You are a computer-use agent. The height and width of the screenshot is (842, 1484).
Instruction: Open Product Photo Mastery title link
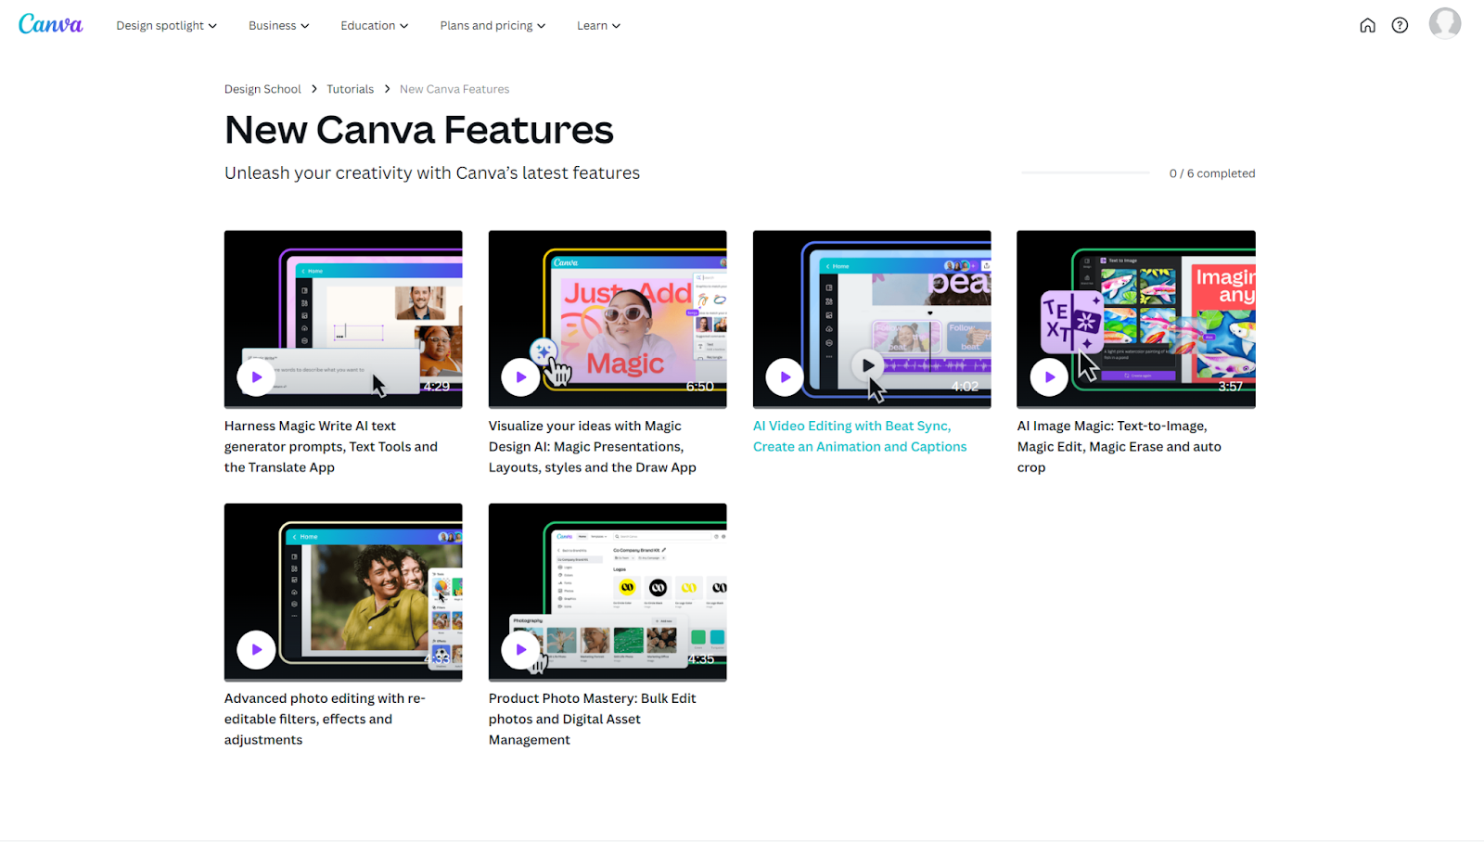tap(593, 720)
